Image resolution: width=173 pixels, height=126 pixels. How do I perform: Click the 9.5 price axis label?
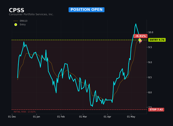click(150, 47)
